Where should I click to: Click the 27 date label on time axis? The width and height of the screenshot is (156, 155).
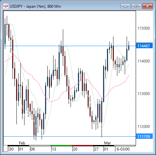click(96, 149)
